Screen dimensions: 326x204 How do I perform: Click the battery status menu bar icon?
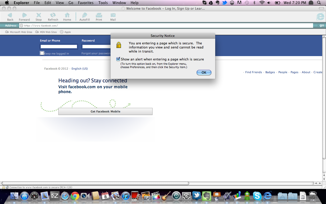coord(278,3)
